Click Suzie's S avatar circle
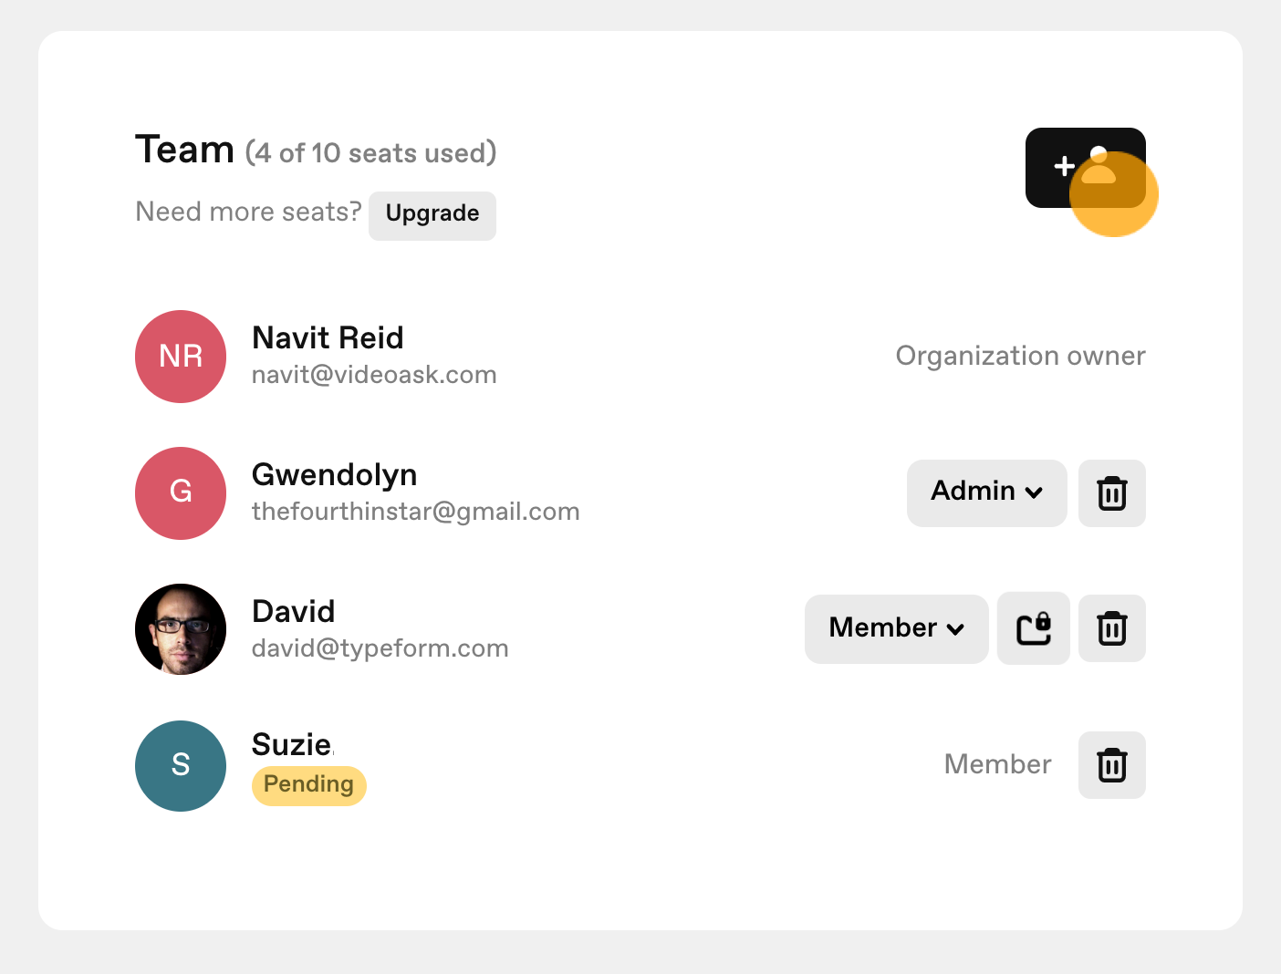 tap(181, 766)
